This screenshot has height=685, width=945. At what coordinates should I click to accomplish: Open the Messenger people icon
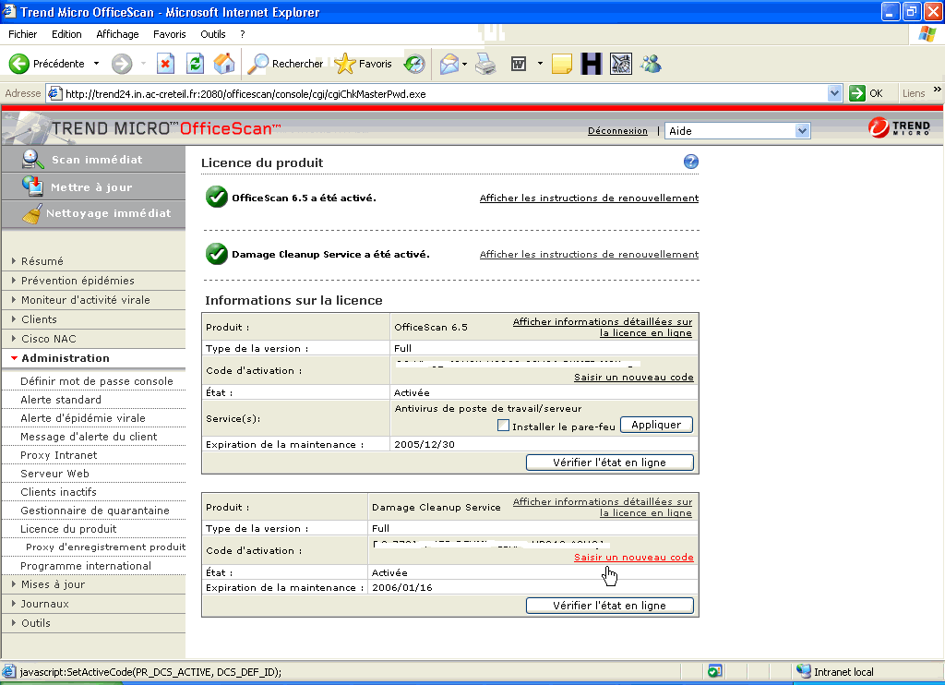(x=651, y=64)
